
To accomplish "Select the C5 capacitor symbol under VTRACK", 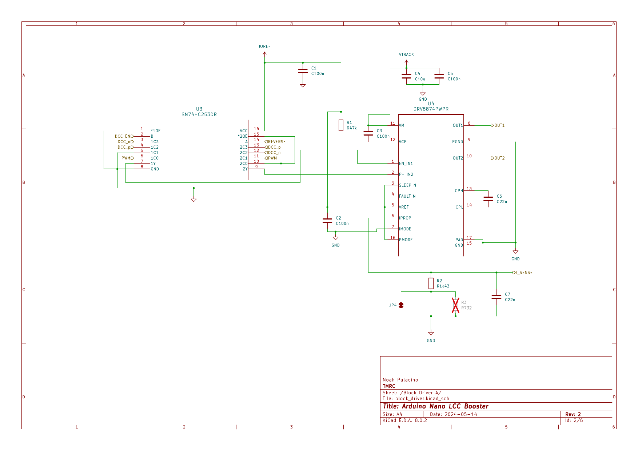I will 439,76.
